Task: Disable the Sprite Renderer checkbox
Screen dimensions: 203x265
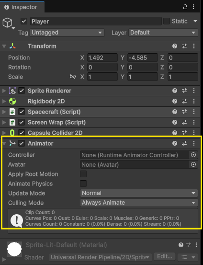Action: click(22, 91)
